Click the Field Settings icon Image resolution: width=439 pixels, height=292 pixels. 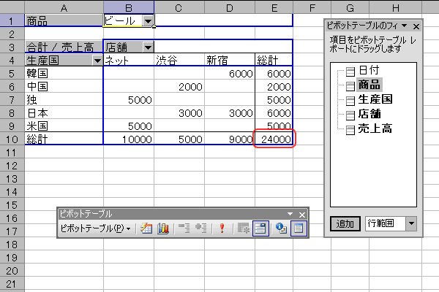tap(281, 228)
